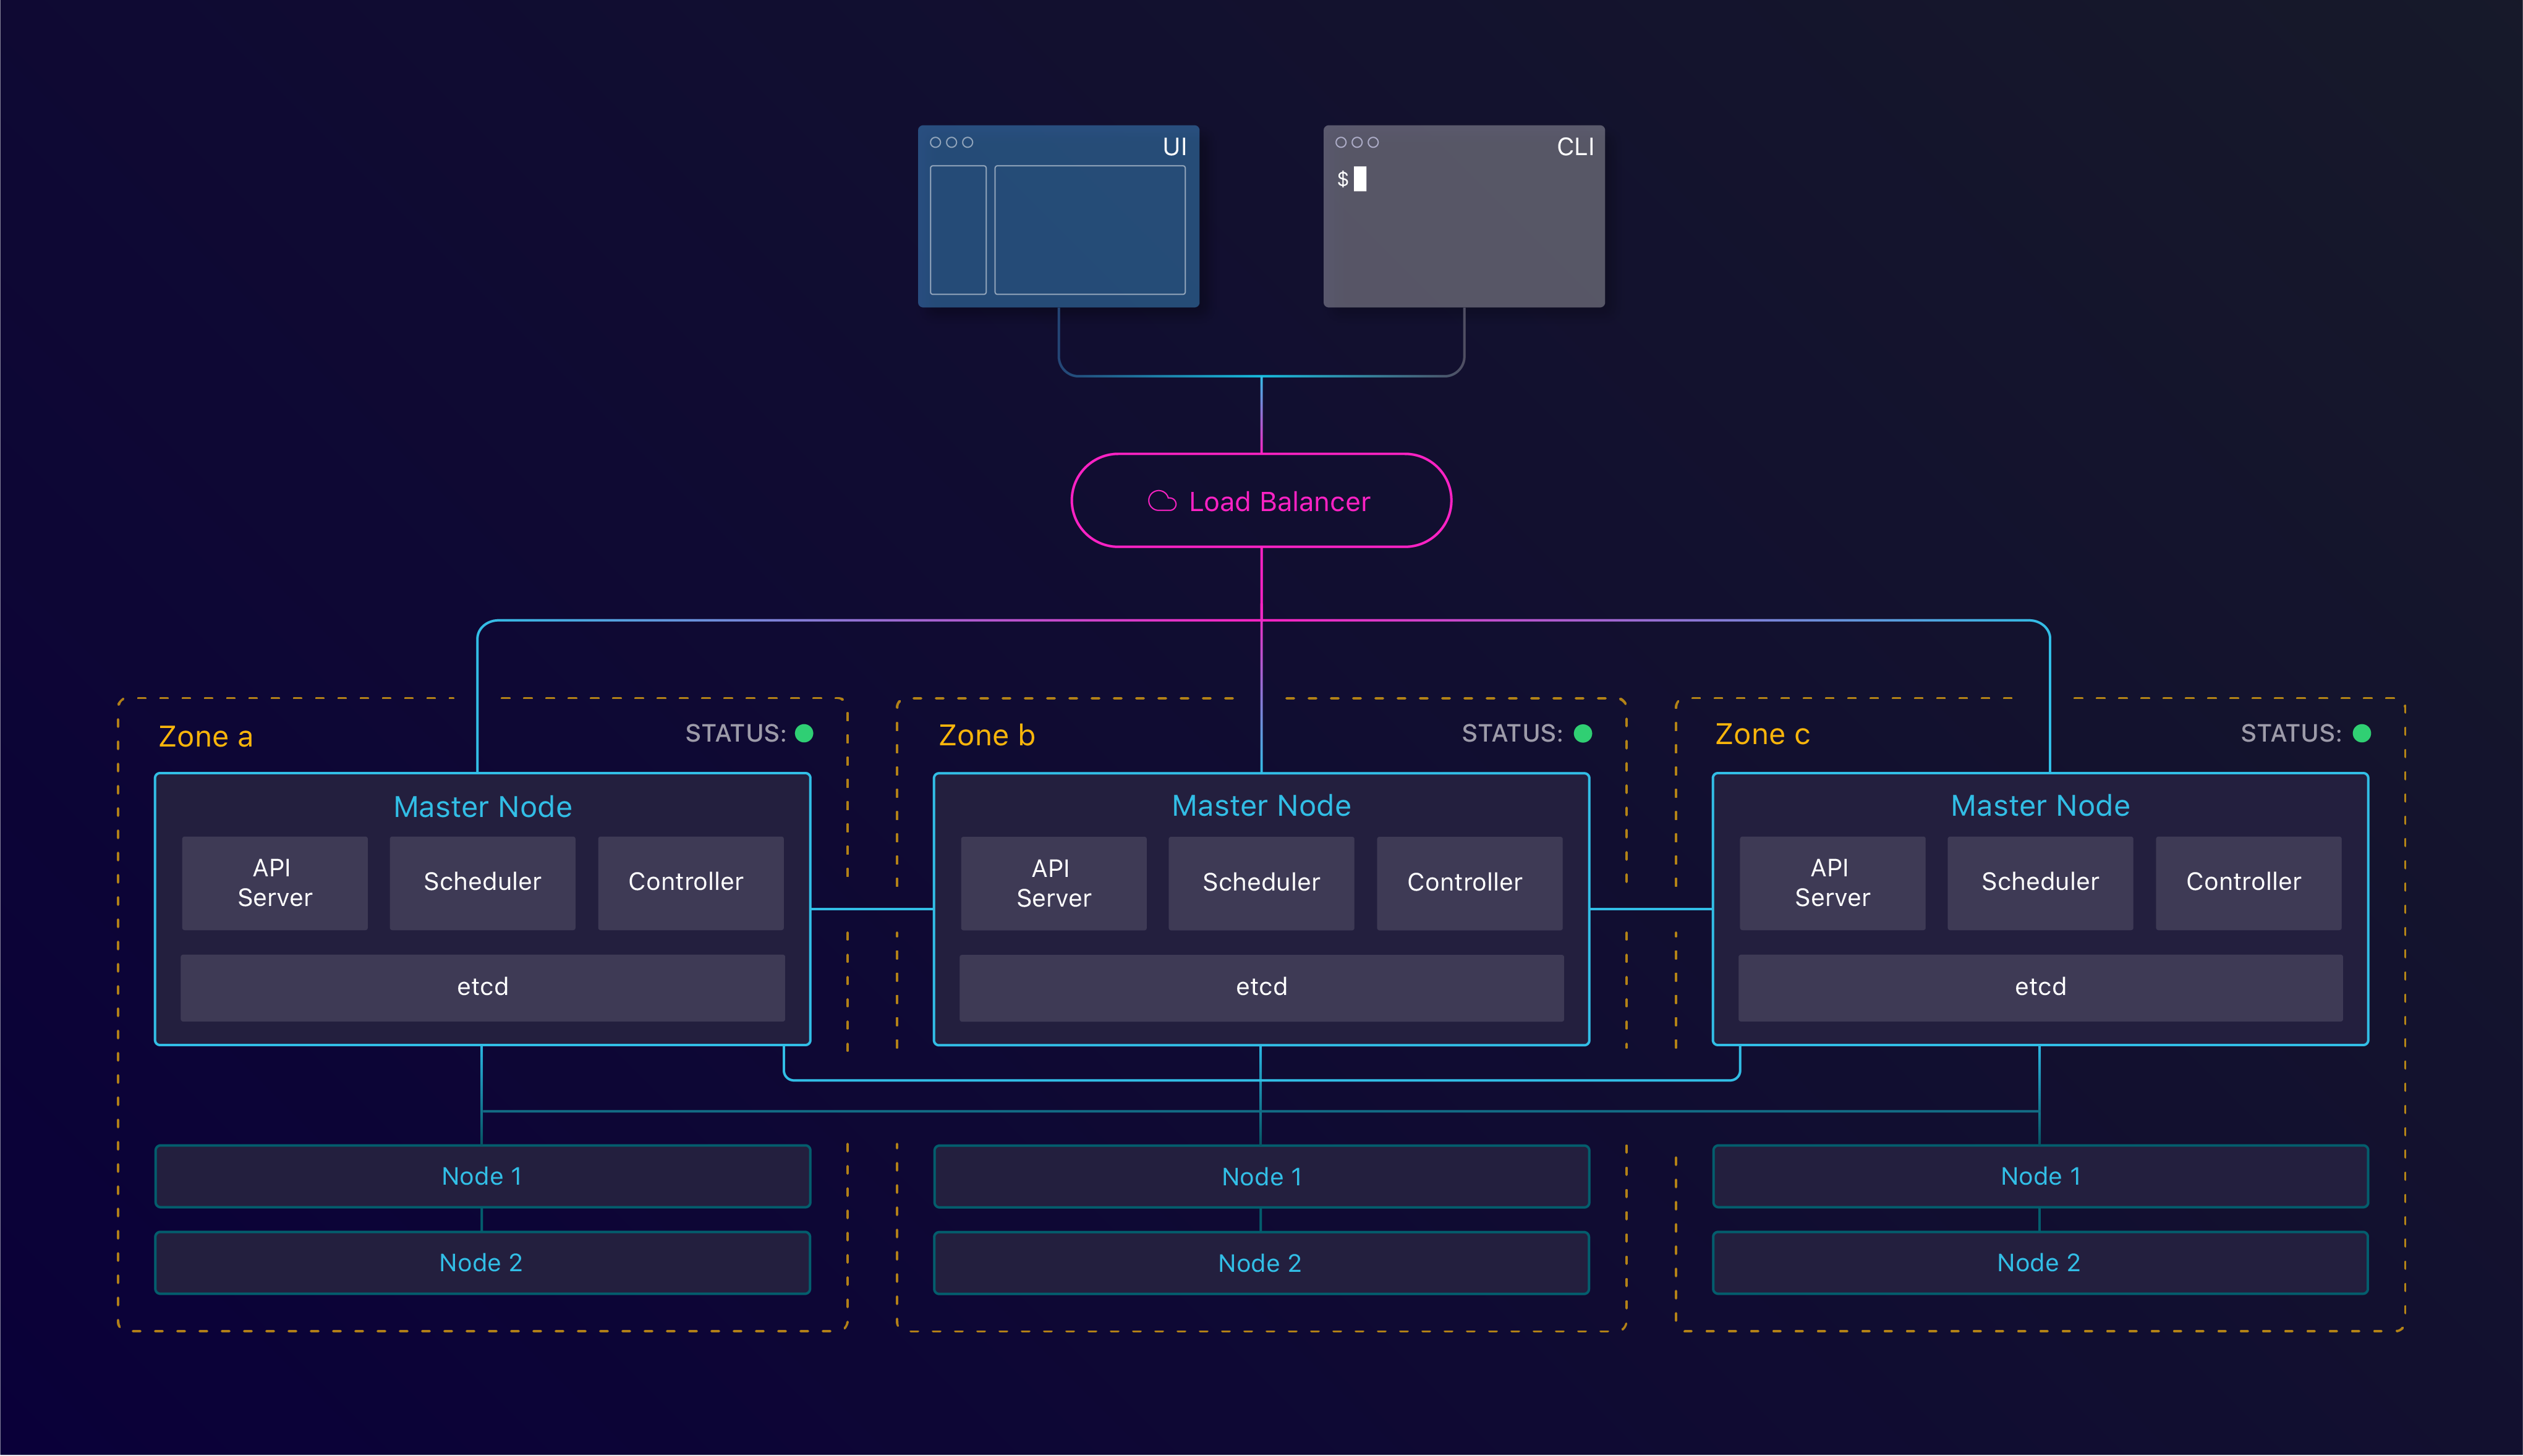2523x1456 pixels.
Task: Toggle the STATUS indicator for Zone a
Action: click(x=806, y=733)
